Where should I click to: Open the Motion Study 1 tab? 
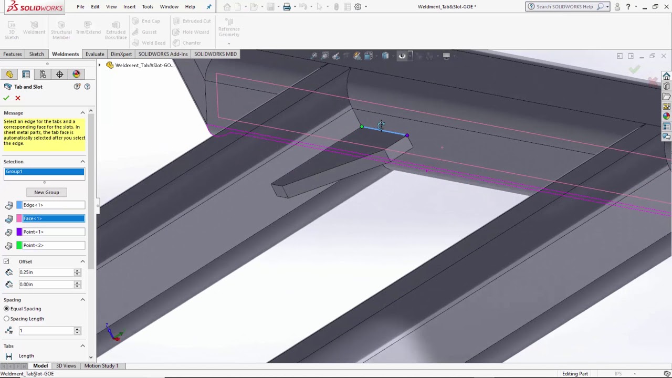click(101, 366)
